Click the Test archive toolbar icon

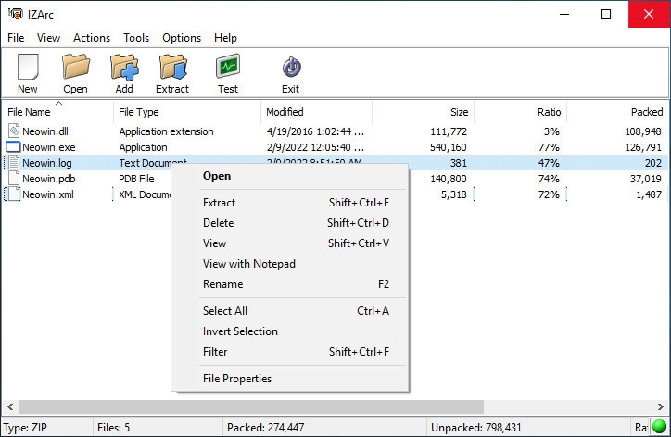(228, 66)
